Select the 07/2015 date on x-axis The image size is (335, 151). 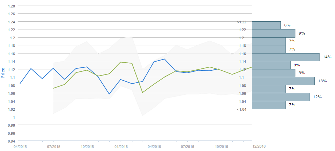coord(53,147)
